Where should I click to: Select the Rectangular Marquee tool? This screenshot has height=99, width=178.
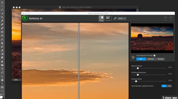(2, 6)
